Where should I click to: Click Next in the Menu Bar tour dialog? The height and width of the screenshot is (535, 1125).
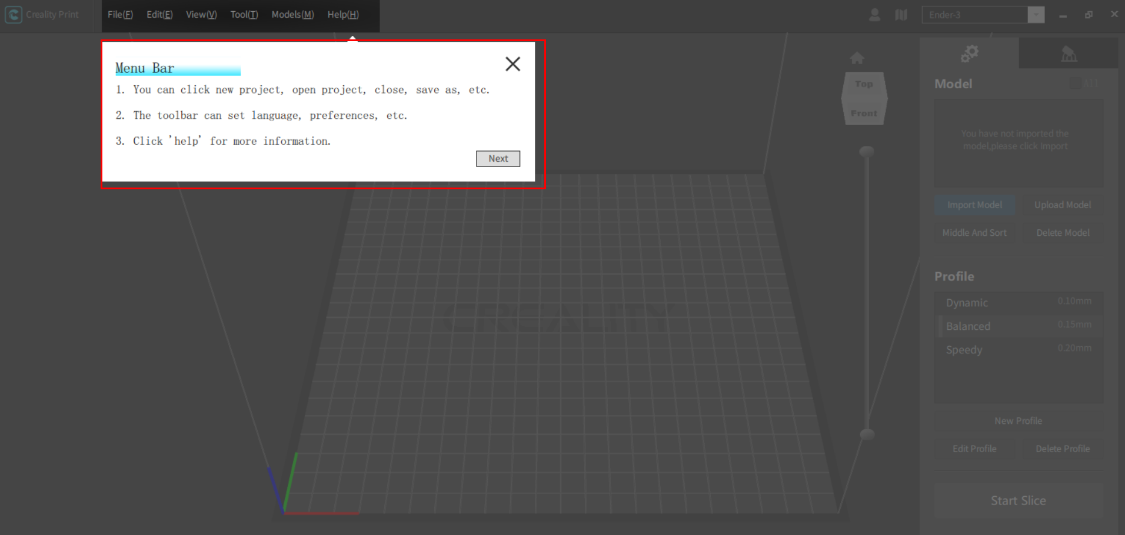(x=498, y=158)
